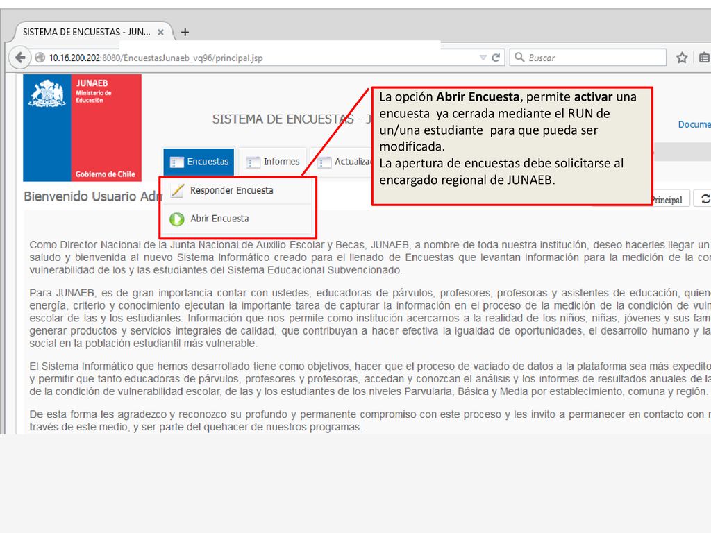Viewport: 711px width, 533px height.
Task: Open the Informes menu
Action: tap(272, 162)
